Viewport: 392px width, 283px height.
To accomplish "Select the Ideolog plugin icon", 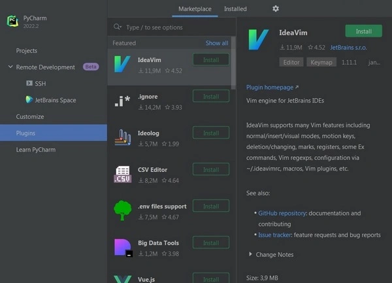I will coord(122,138).
